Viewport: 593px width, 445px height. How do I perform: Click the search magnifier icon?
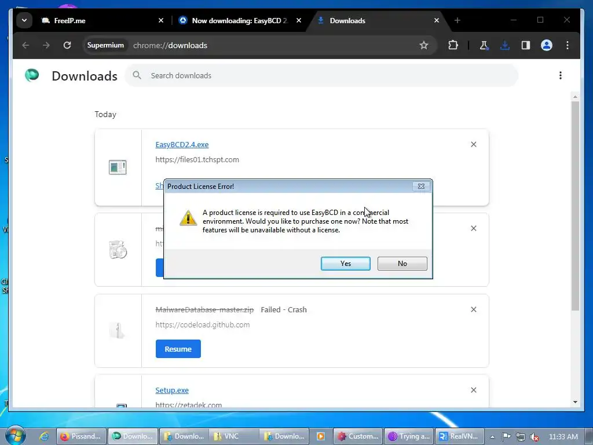click(x=137, y=75)
